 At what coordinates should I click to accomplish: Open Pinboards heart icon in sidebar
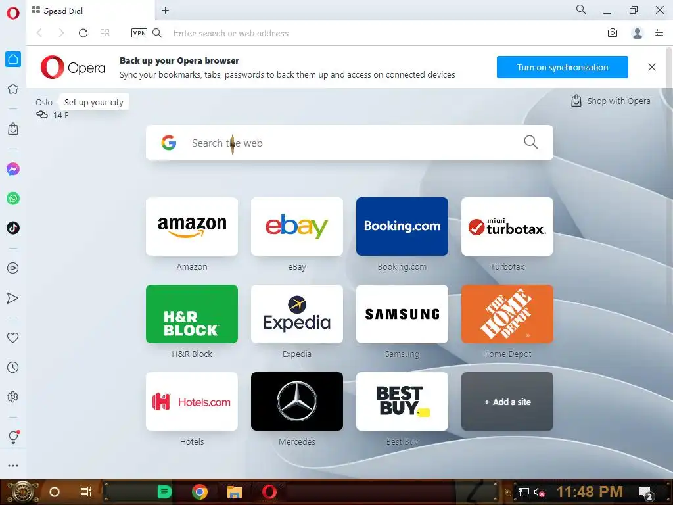point(13,337)
